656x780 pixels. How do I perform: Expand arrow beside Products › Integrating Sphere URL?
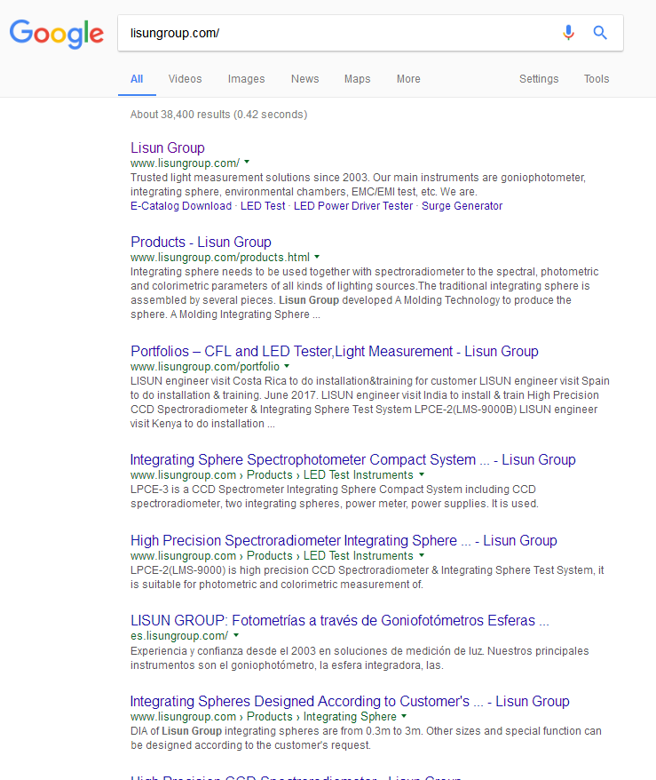(404, 716)
